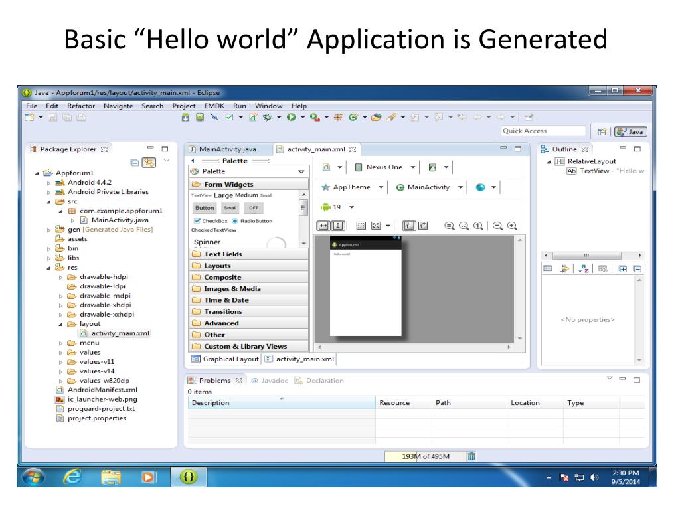Click the Windows Start orb

pyautogui.click(x=34, y=477)
